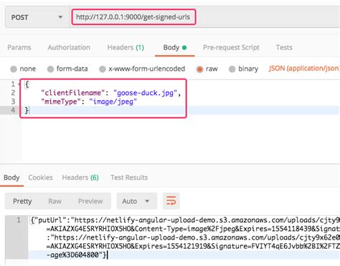Switch response view to Raw
The height and width of the screenshot is (266, 340).
coord(55,201)
